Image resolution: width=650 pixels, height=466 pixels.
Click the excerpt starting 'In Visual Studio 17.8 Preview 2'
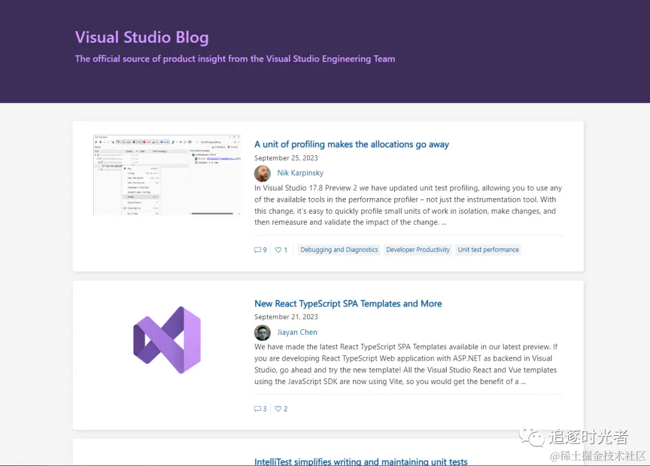[408, 205]
